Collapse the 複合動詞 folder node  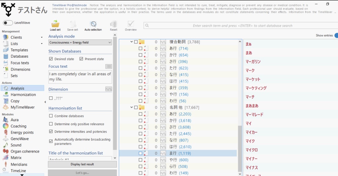131,42
